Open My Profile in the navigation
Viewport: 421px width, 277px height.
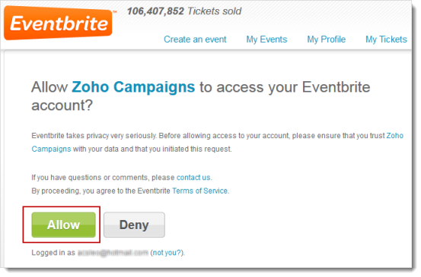tap(327, 39)
